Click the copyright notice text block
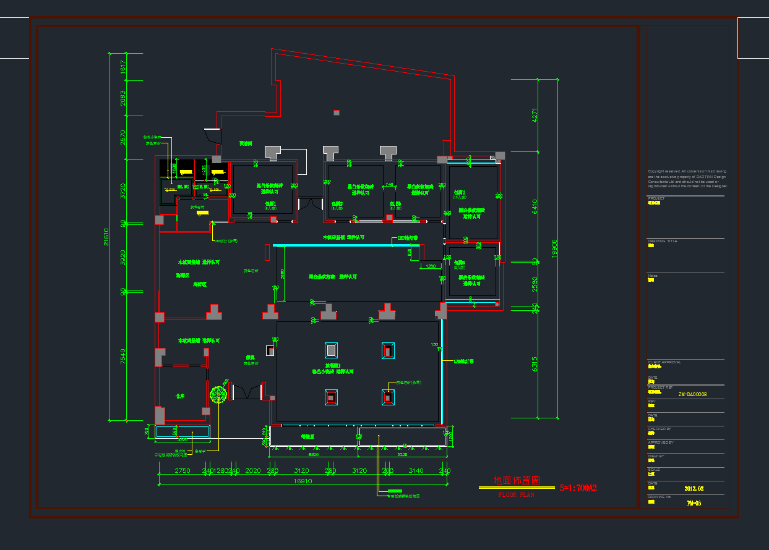 pyautogui.click(x=687, y=179)
